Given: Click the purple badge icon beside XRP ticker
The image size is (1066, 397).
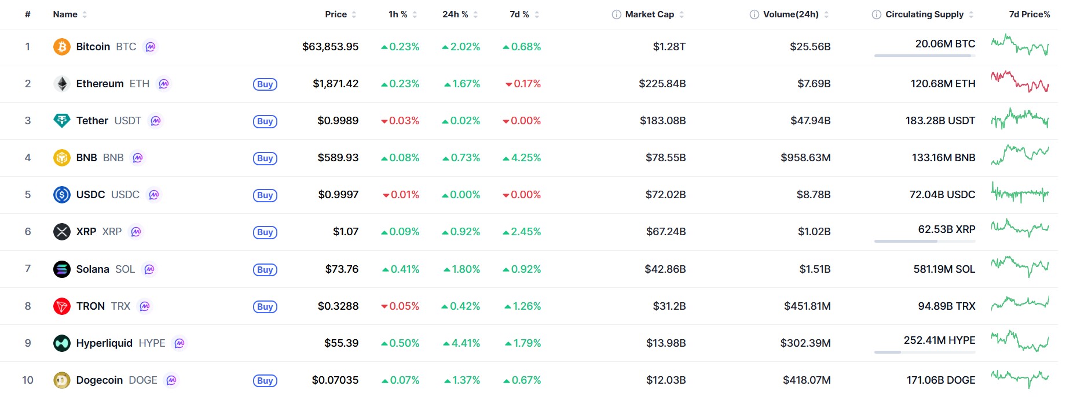Looking at the screenshot, I should [x=136, y=232].
